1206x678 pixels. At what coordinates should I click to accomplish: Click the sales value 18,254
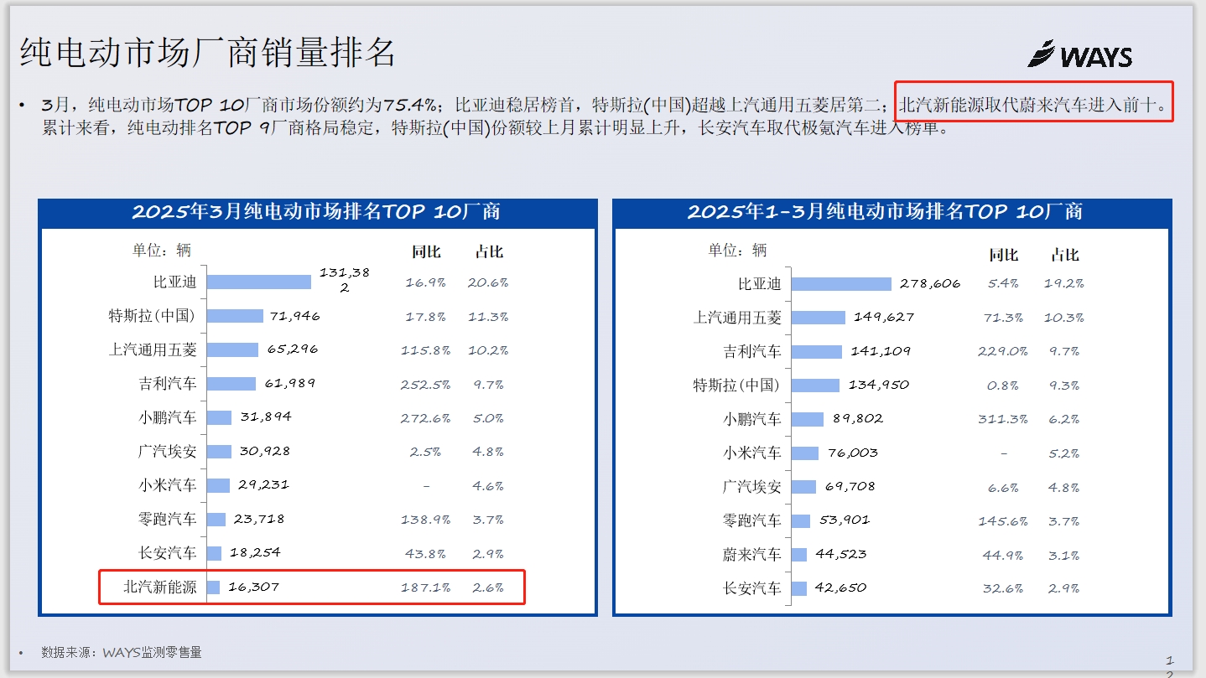click(x=255, y=552)
